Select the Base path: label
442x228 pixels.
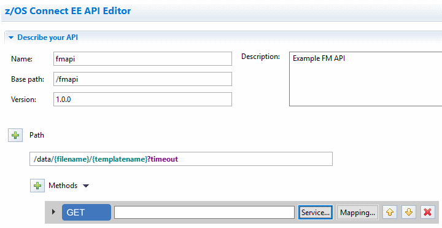pyautogui.click(x=28, y=79)
